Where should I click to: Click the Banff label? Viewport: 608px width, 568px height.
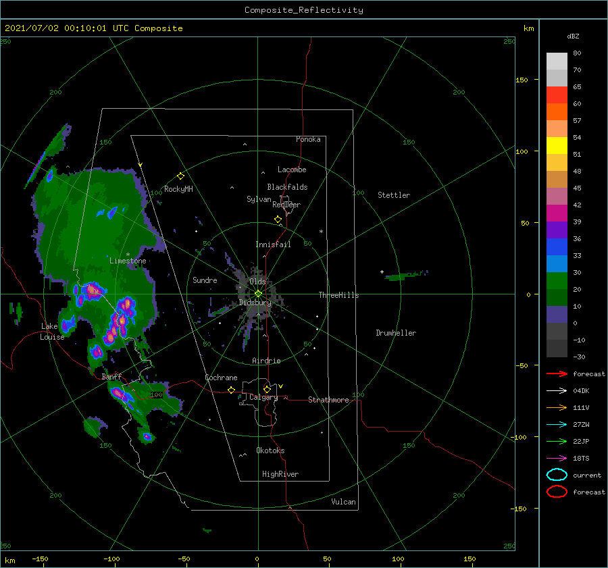111,377
